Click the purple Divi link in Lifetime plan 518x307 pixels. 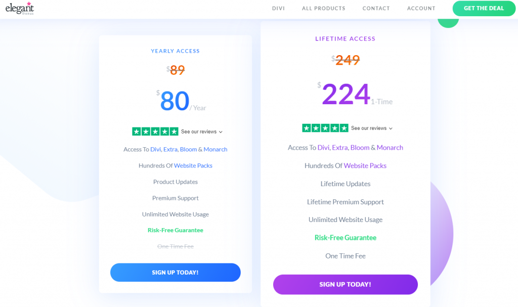(x=323, y=147)
